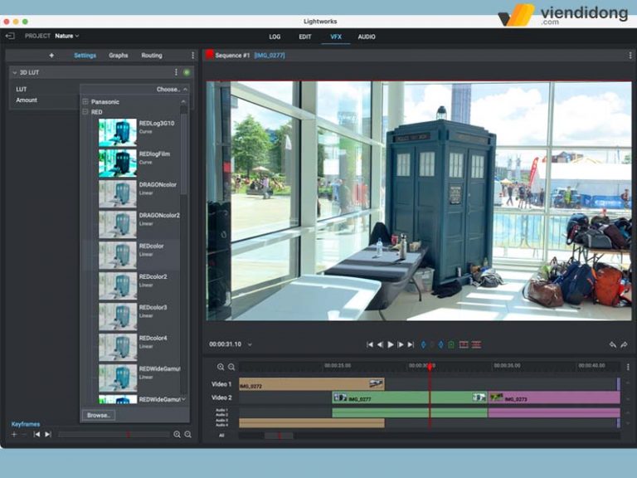Choose the REDcolor4 LUT entry
Viewport: 637px width, 478px height.
(x=131, y=347)
